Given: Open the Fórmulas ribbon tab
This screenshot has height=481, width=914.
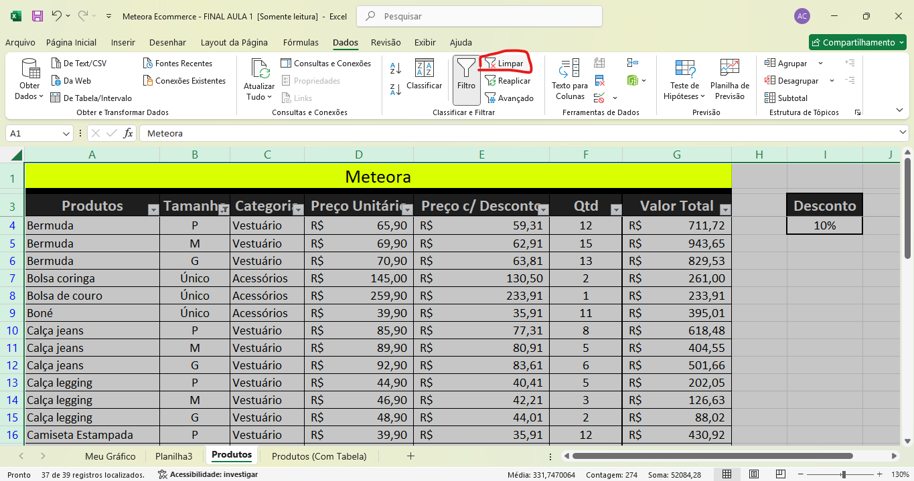Looking at the screenshot, I should pyautogui.click(x=301, y=42).
